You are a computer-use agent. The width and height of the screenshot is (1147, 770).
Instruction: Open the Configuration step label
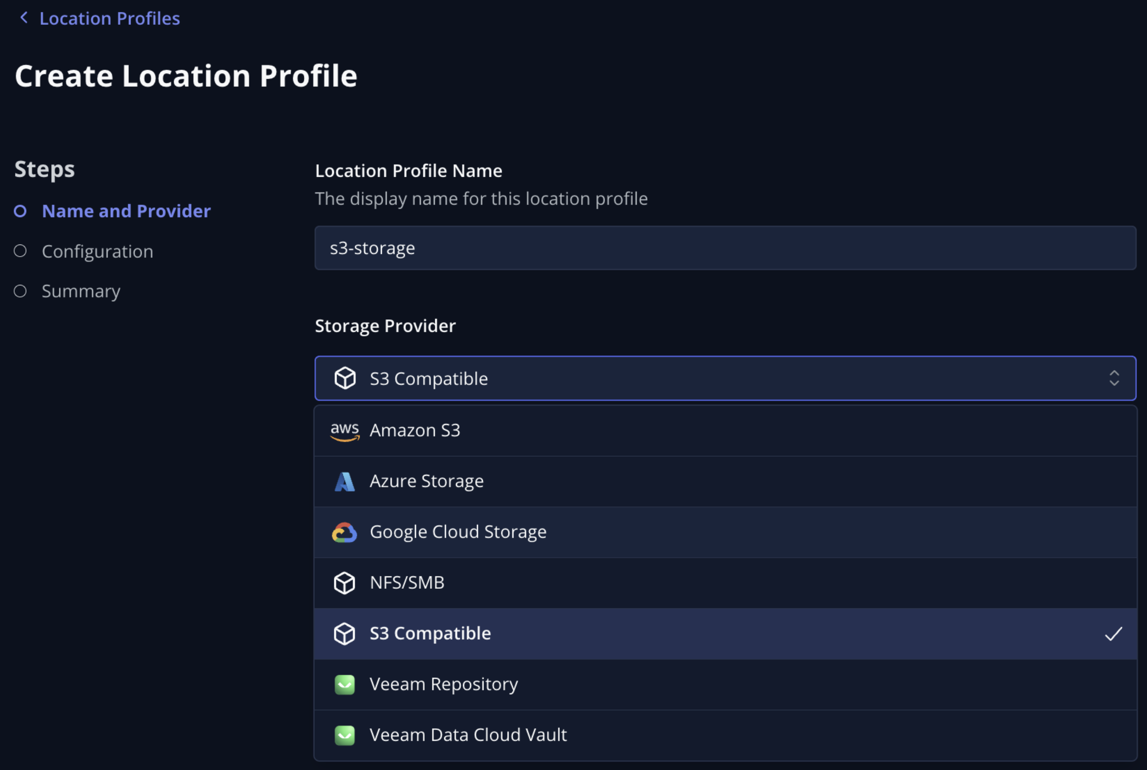(x=98, y=252)
